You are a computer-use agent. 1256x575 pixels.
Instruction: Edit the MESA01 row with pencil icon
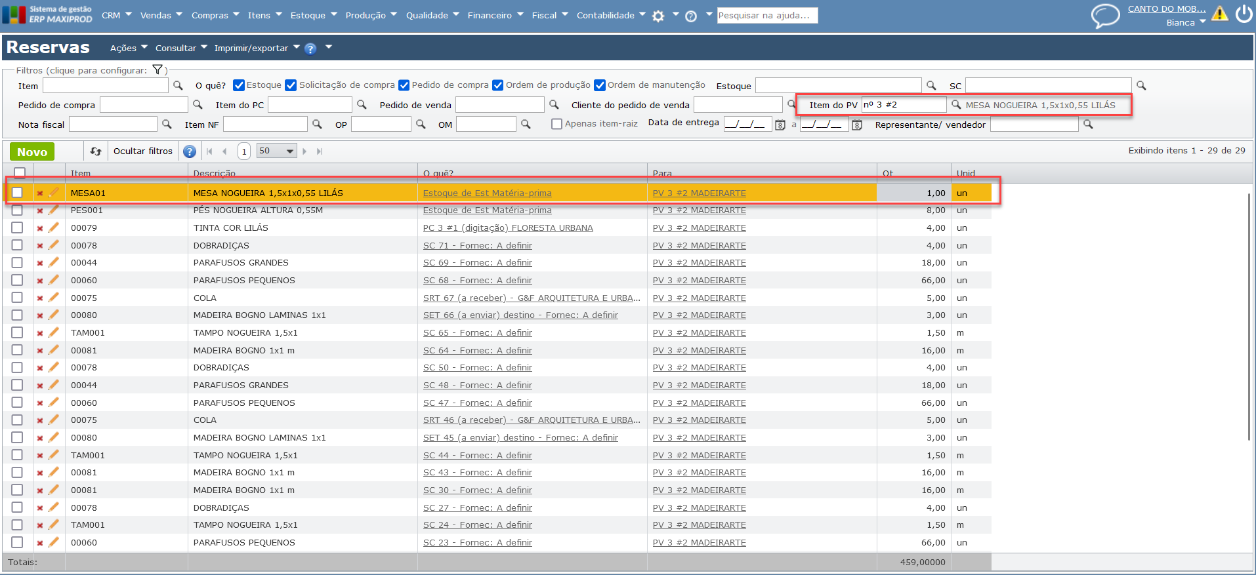(54, 193)
